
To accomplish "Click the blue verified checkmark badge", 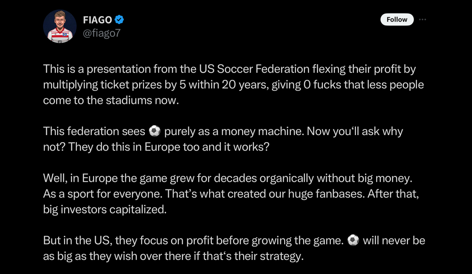I will 119,20.
